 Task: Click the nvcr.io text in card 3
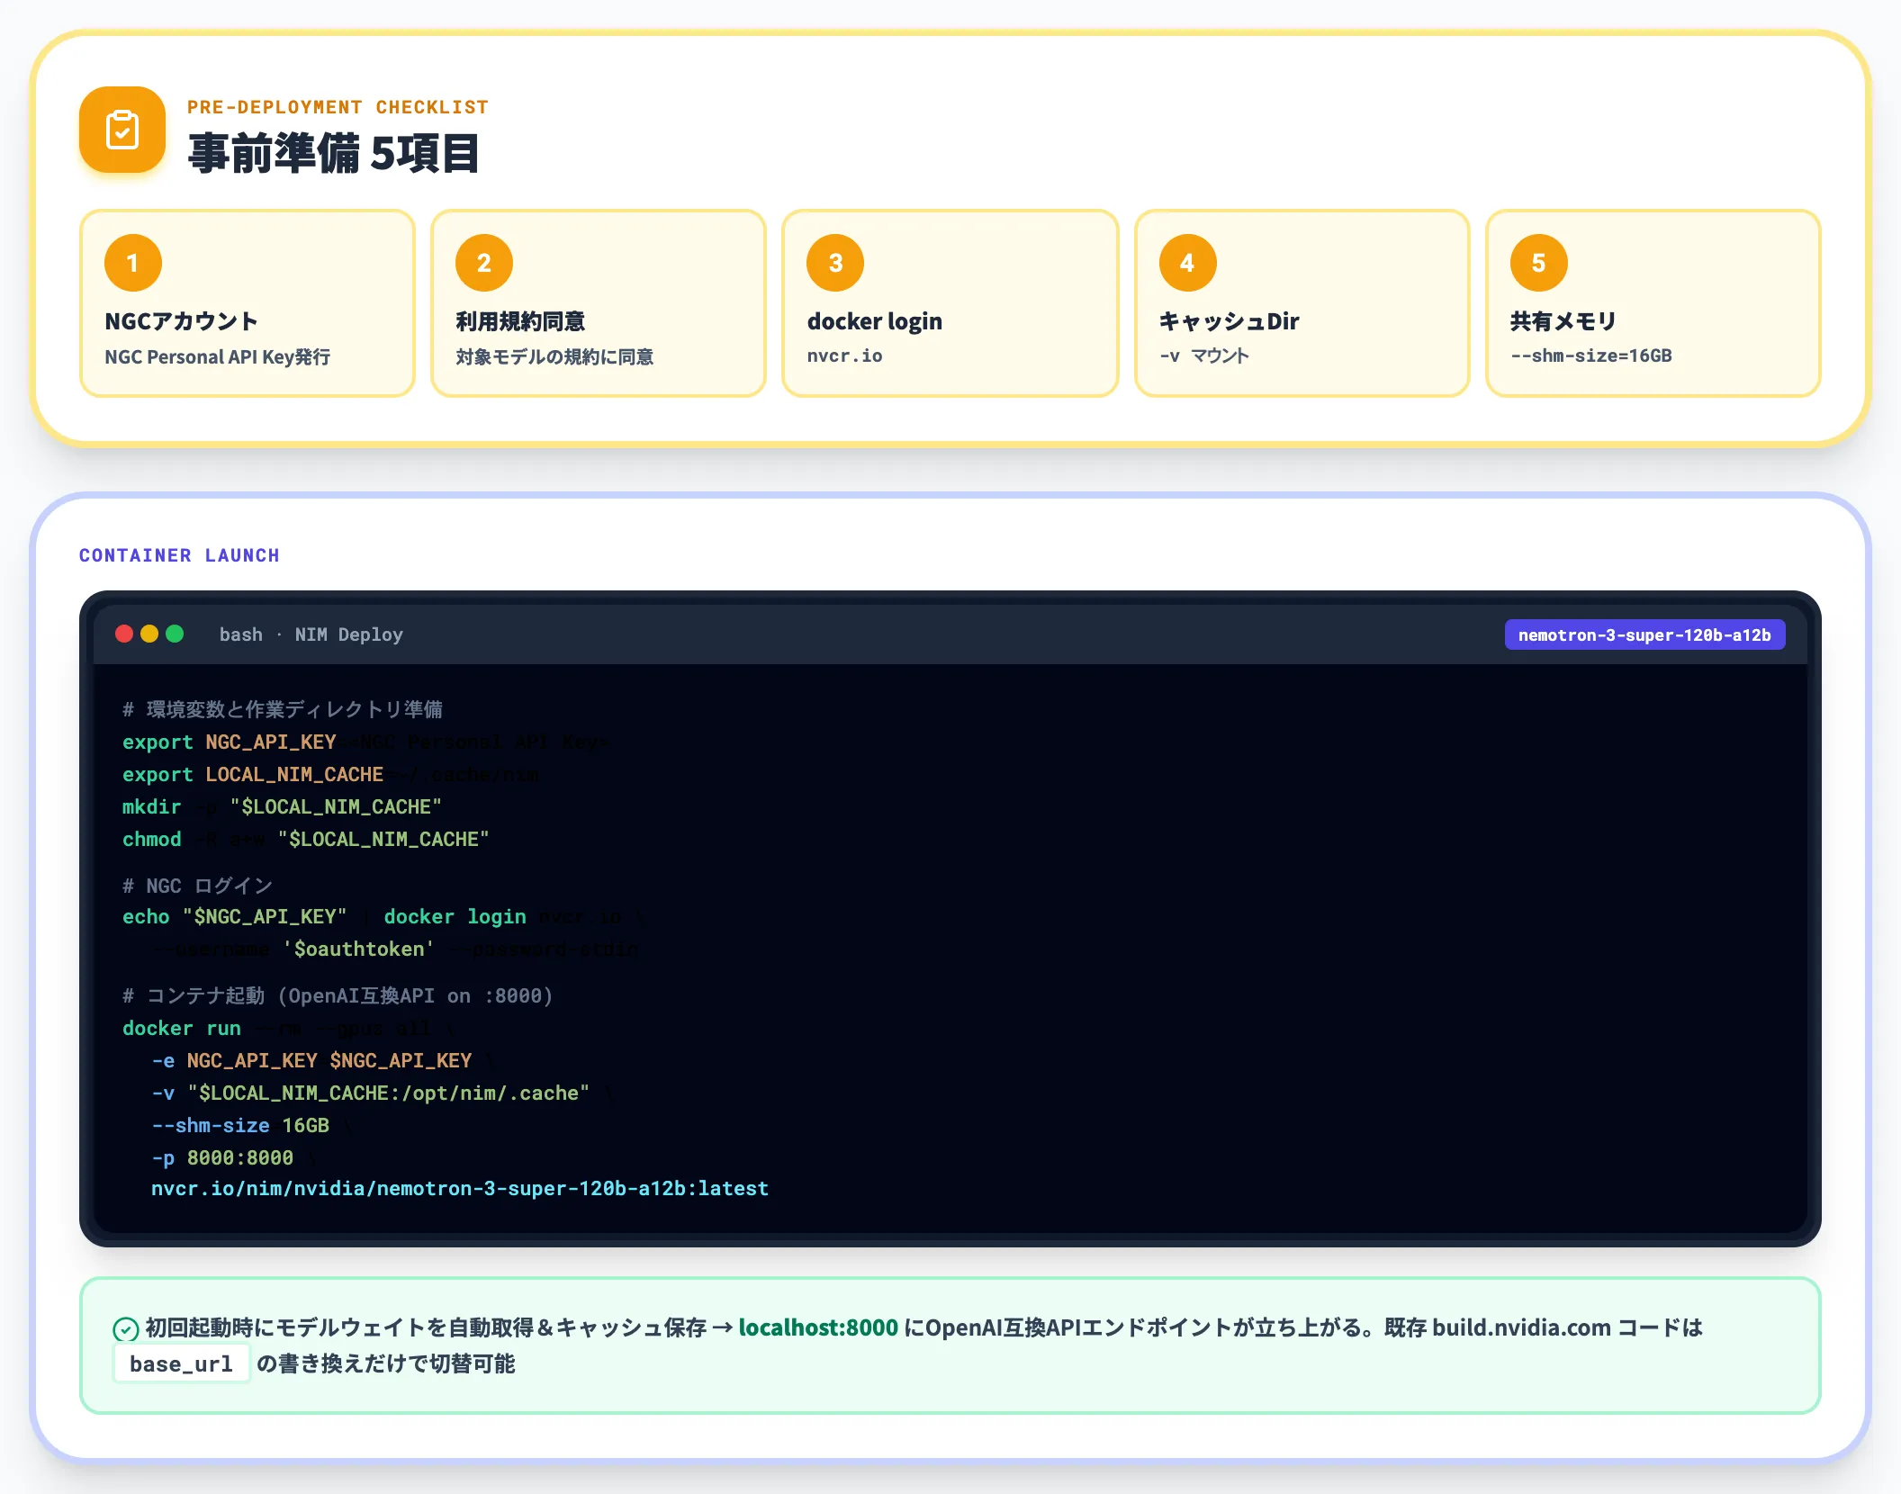coord(844,355)
